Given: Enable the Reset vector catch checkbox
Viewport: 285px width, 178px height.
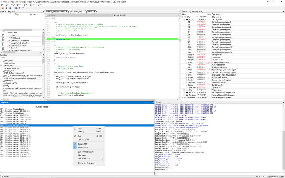Looking at the screenshot, I should click(x=3, y=35).
